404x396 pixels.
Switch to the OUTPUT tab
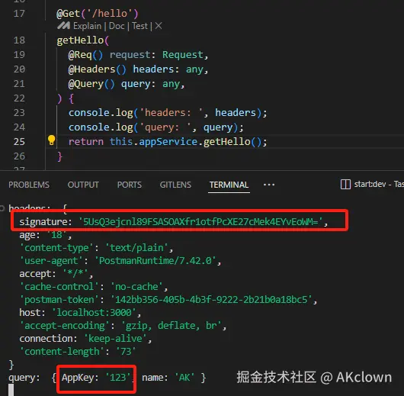pos(83,185)
